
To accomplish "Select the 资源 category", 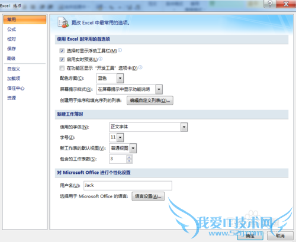I will [11, 98].
